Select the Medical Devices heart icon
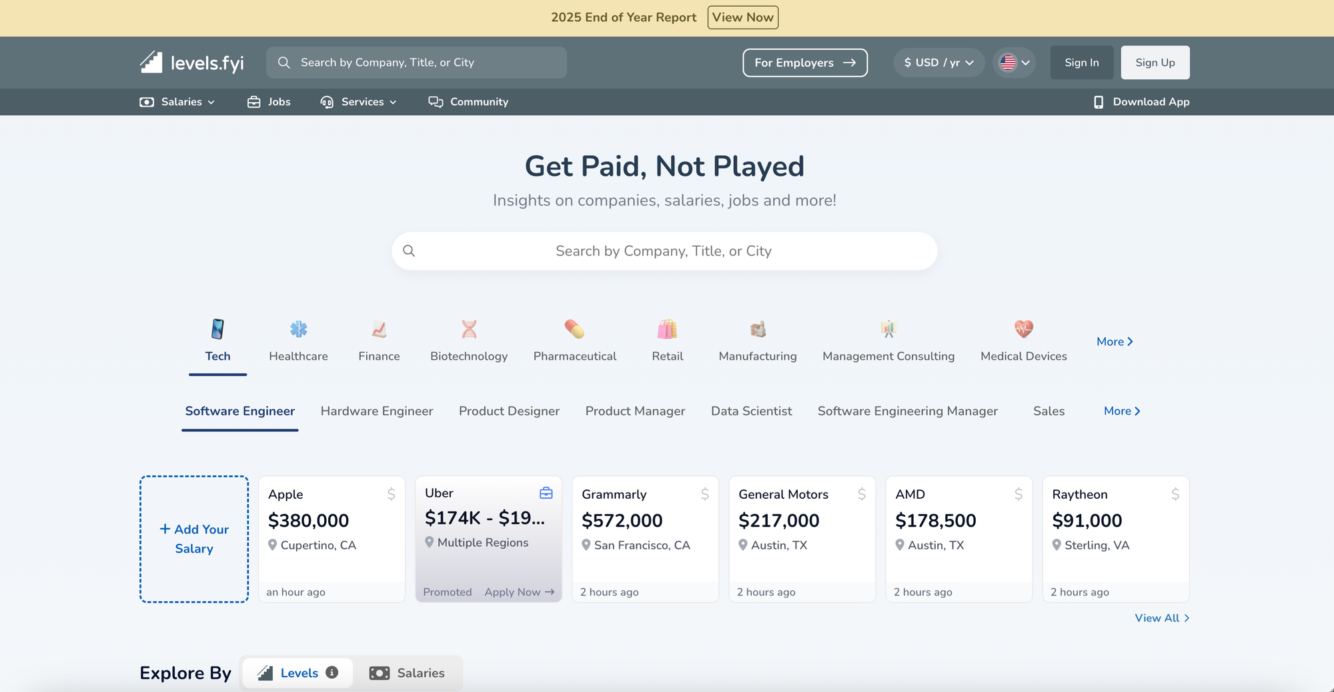 [1023, 329]
